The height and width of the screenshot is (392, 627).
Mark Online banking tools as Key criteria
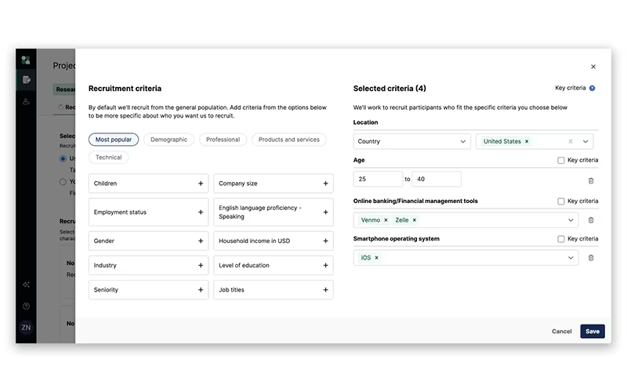[561, 201]
